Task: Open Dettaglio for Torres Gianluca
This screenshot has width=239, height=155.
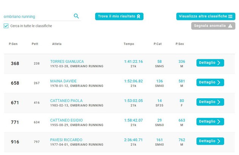Action: click(x=210, y=63)
